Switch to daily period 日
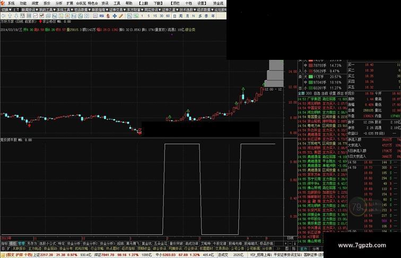This screenshot has height=258, width=401. 175,16
